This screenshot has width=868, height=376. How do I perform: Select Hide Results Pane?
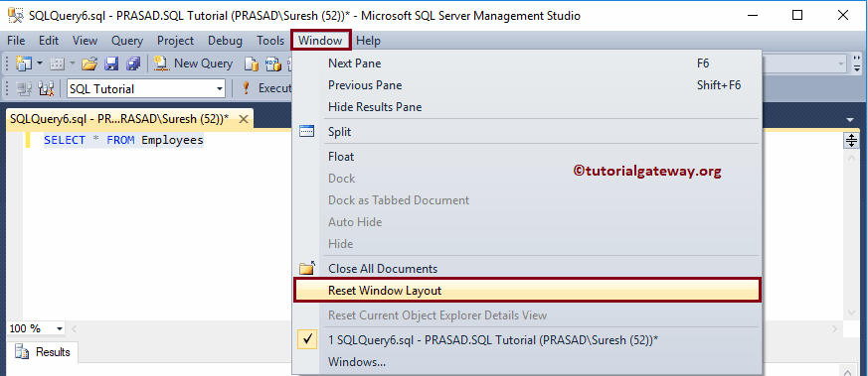coord(527,107)
